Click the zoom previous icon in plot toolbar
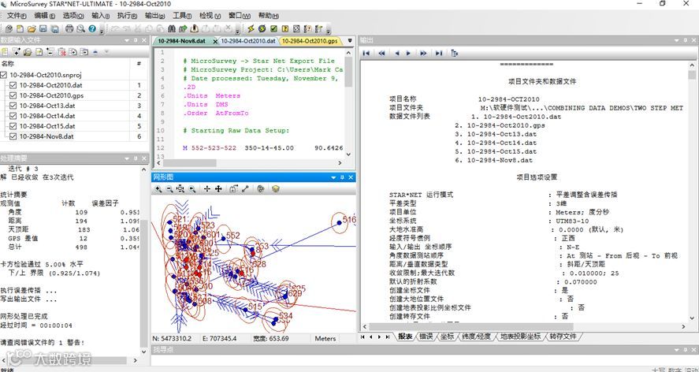 point(192,189)
